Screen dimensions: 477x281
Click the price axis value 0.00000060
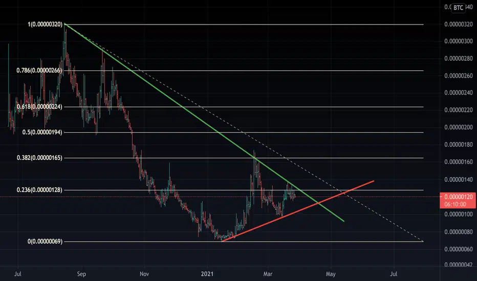click(x=459, y=249)
